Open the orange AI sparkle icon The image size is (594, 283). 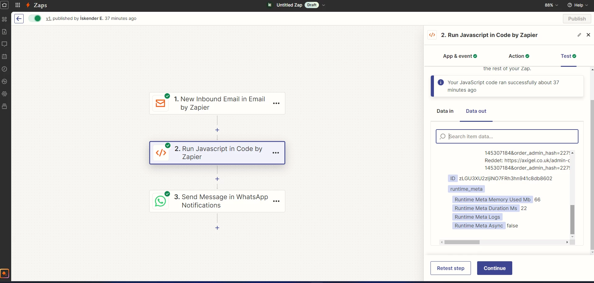tap(4, 273)
